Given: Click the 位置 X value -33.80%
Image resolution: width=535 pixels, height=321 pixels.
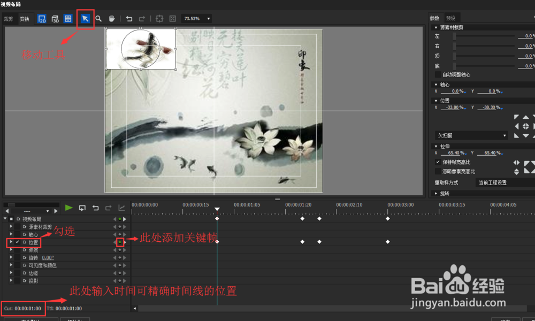Looking at the screenshot, I should pyautogui.click(x=453, y=108).
